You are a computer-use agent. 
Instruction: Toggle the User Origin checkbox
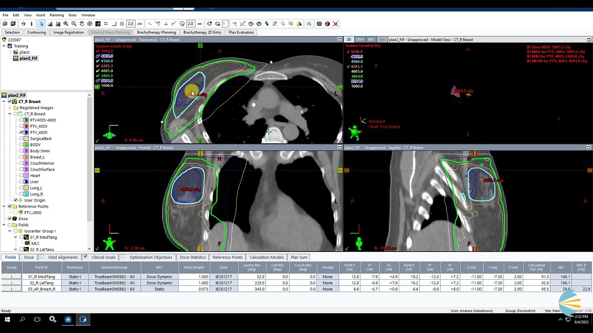coord(15,200)
